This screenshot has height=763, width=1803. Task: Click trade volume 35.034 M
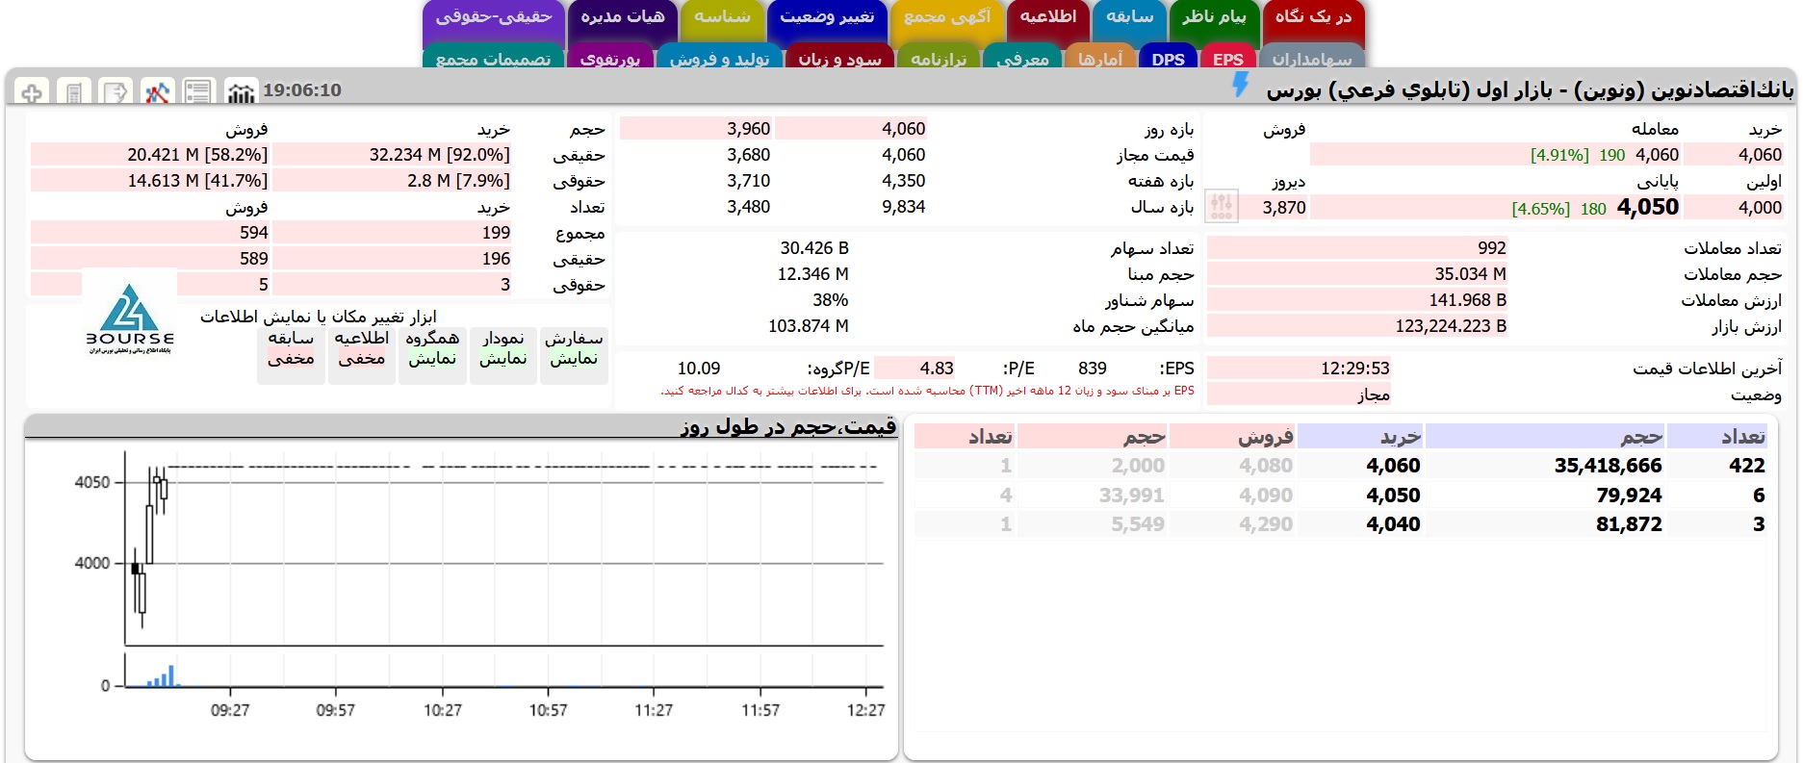pos(1471,274)
